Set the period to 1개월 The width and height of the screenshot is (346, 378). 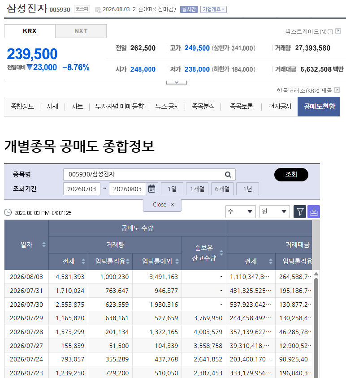coord(197,189)
